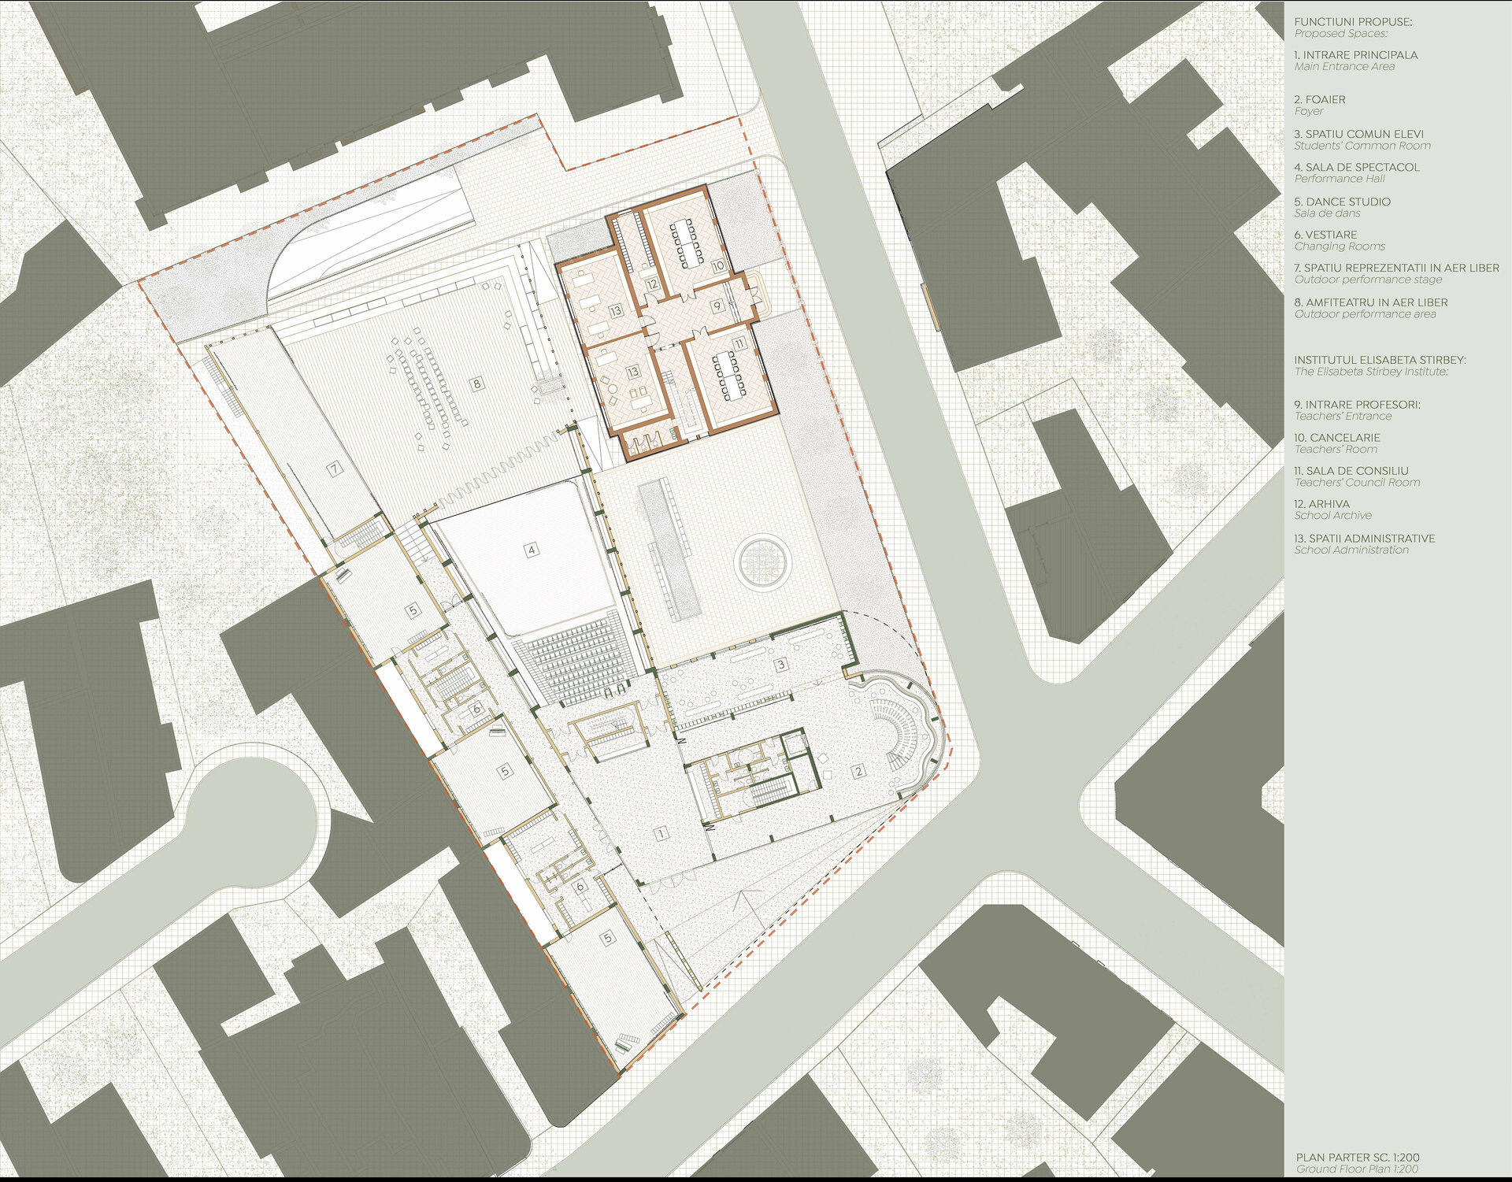Click room number 9 teachers' entrance label
This screenshot has height=1182, width=1512.
(717, 306)
